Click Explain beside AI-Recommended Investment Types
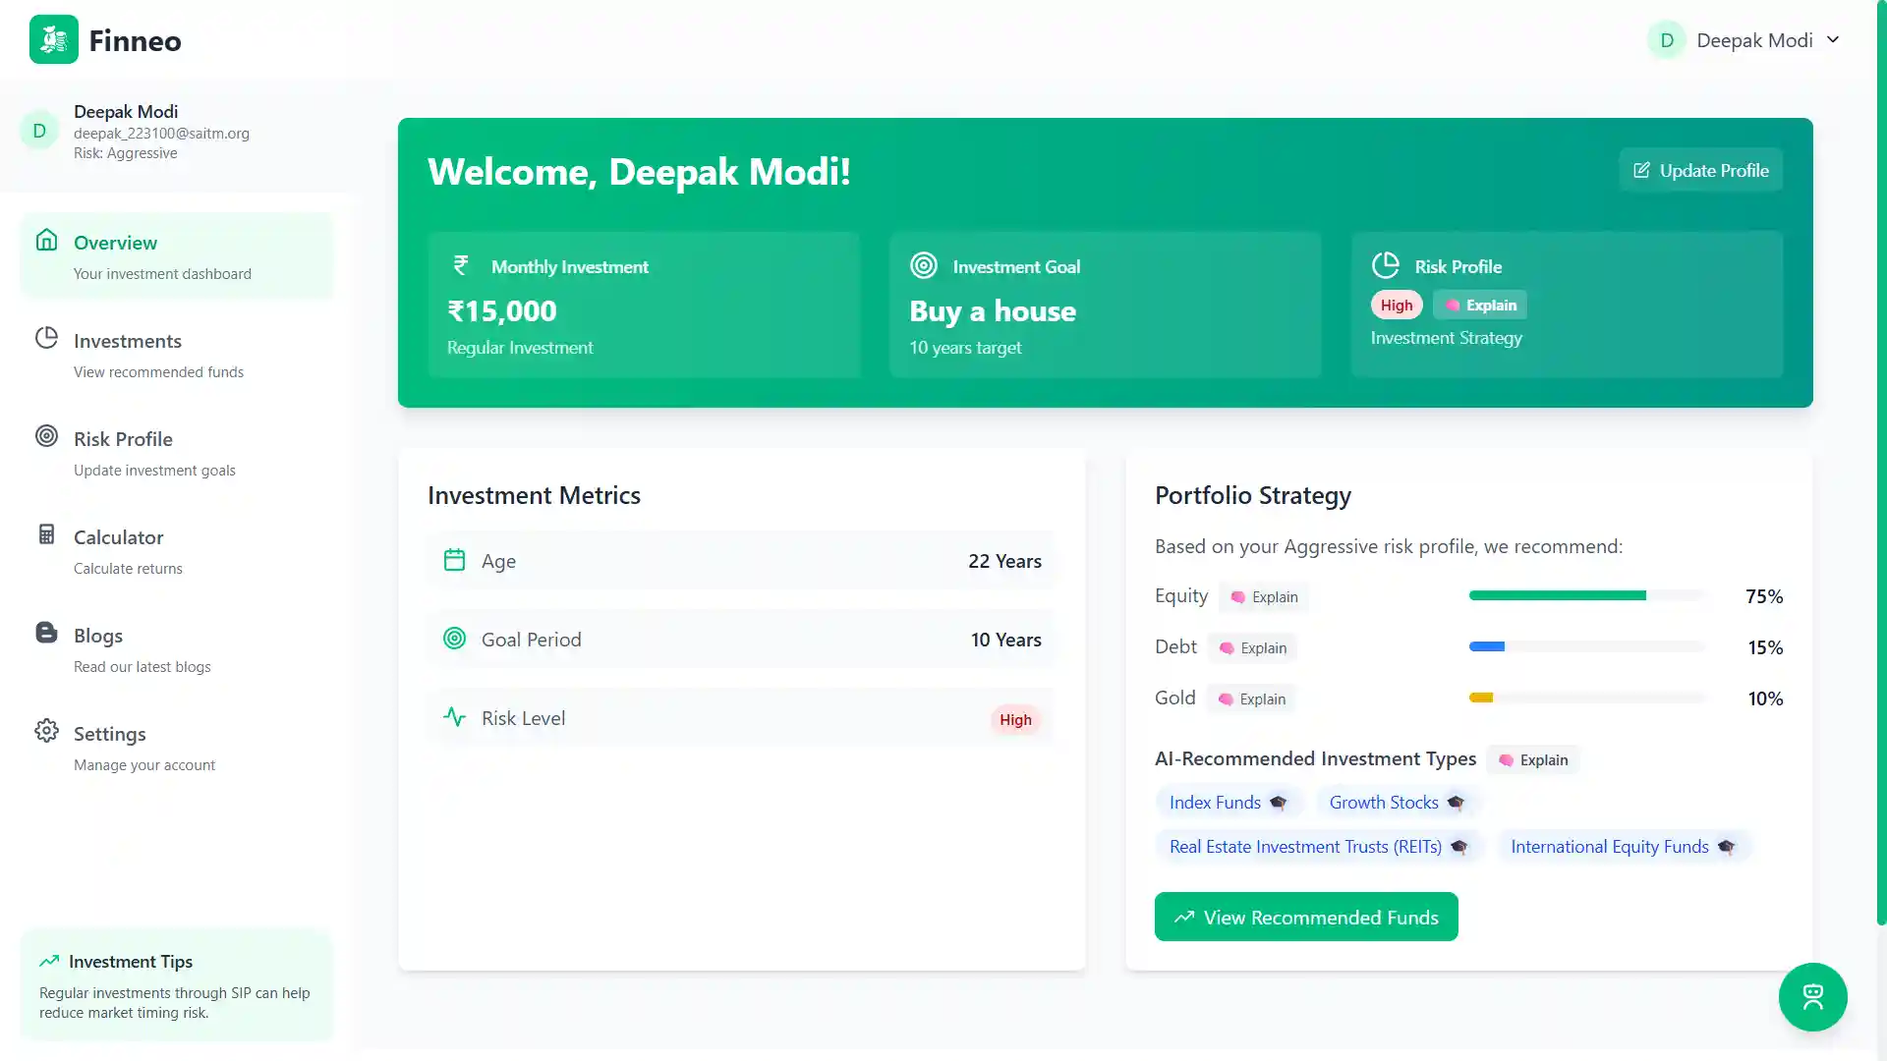This screenshot has width=1887, height=1061. tap(1533, 759)
